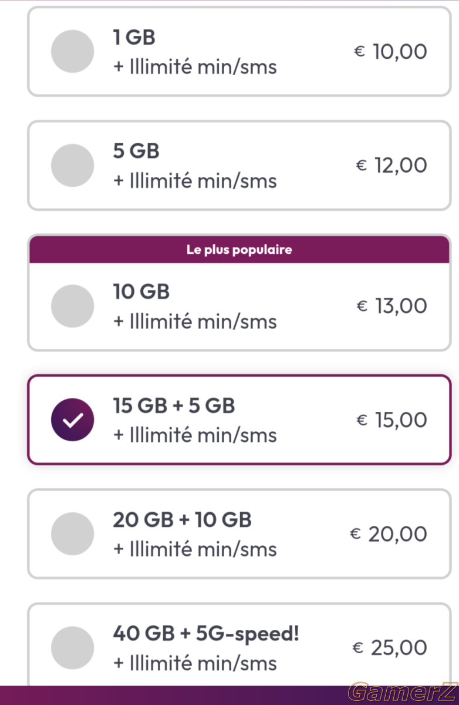459x705 pixels.
Task: Choose the 5 GB plan title
Action: click(x=136, y=152)
